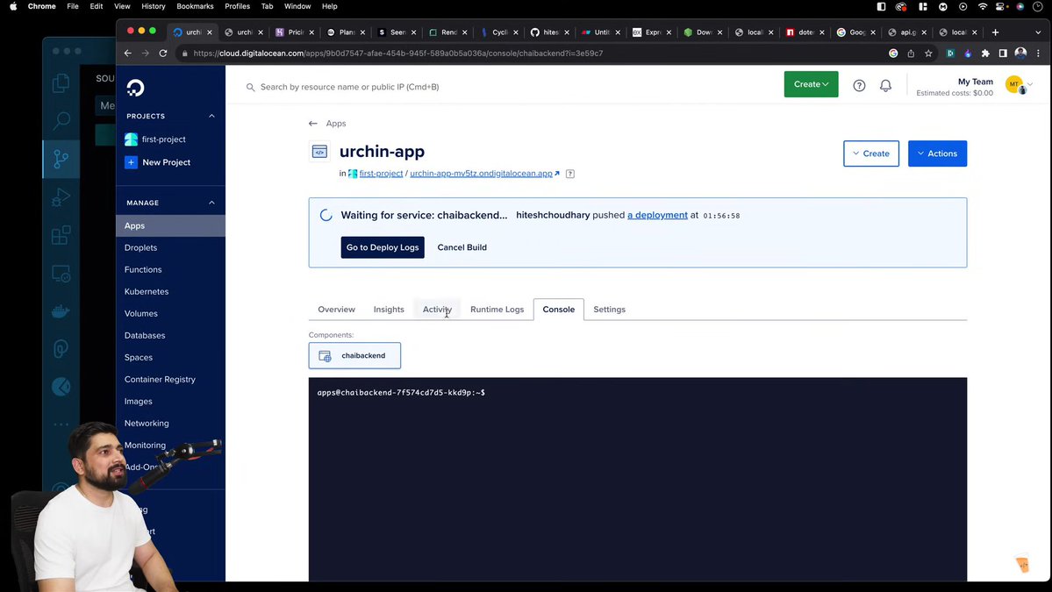Open urchin-app-mv5tz.ondigitalocean.app link
Viewport: 1052px width, 592px height.
point(481,174)
